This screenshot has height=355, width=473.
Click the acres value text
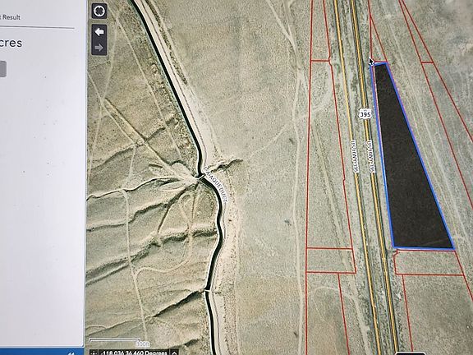[11, 44]
